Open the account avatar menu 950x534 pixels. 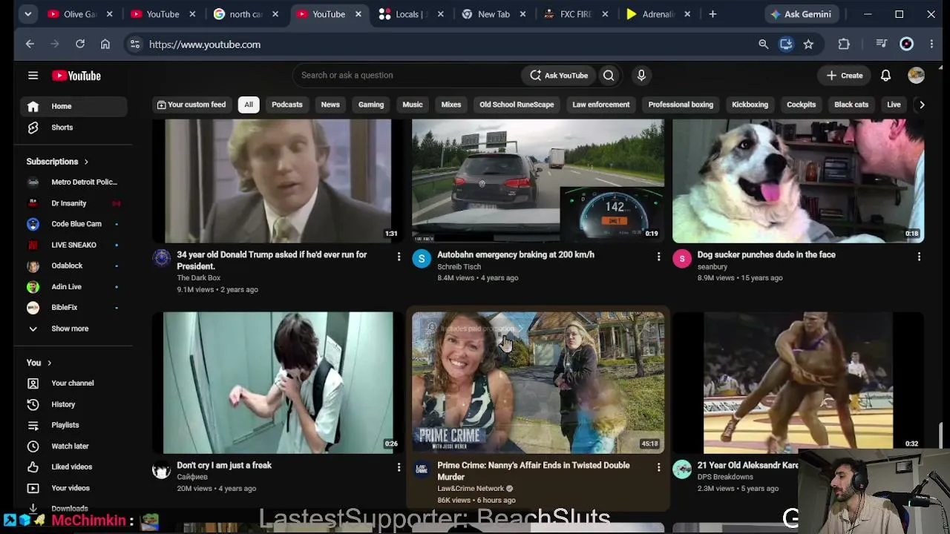[x=916, y=75]
